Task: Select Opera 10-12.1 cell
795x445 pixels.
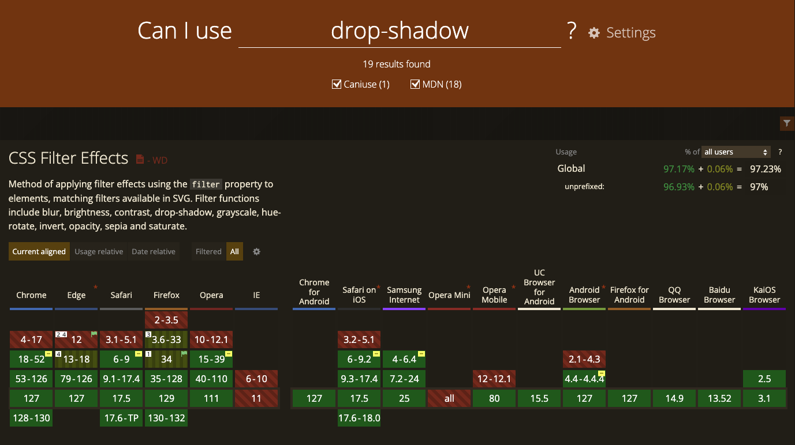Action: (x=211, y=340)
